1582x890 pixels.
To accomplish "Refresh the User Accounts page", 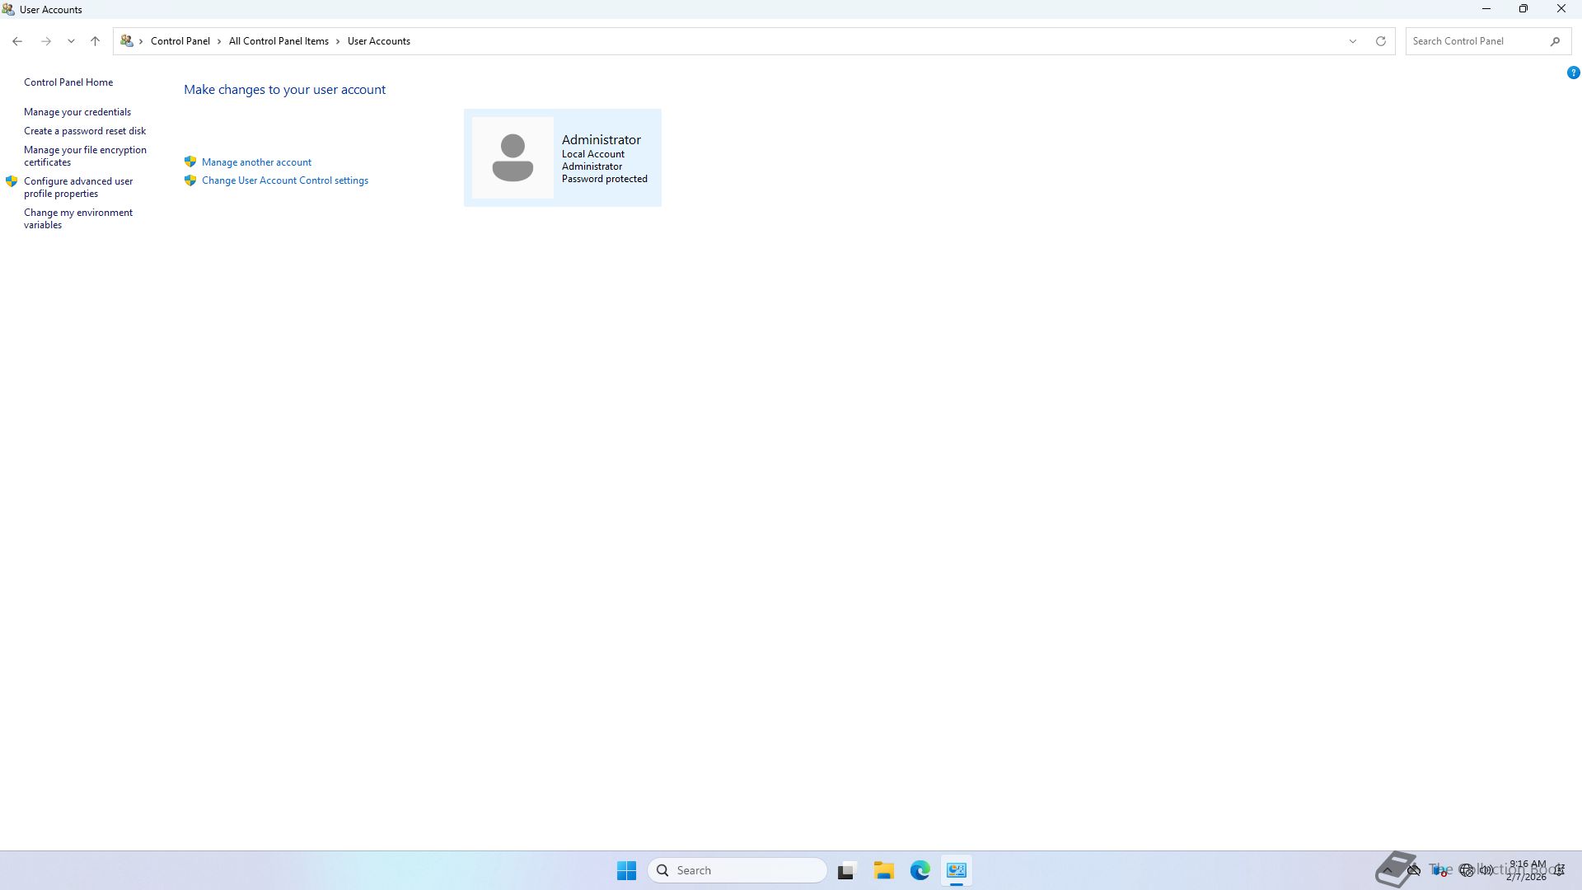I will pyautogui.click(x=1380, y=41).
